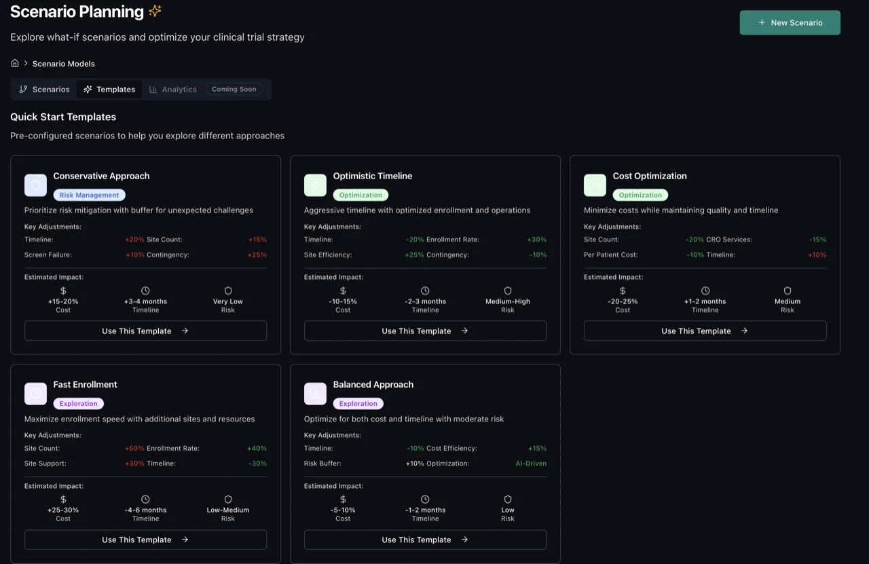Click the New Scenario button

click(x=790, y=22)
